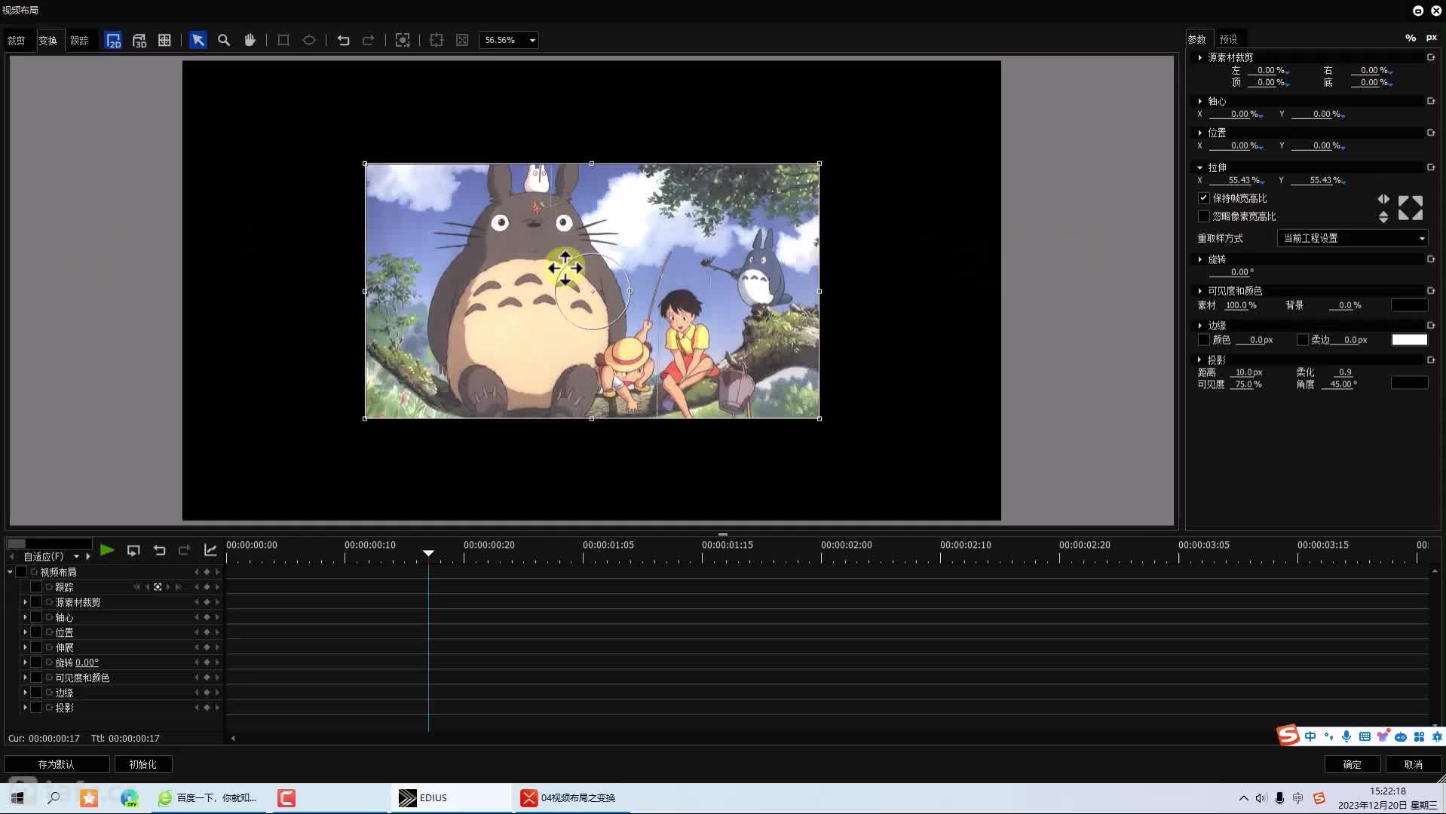Image resolution: width=1446 pixels, height=814 pixels.
Task: Click the dashed fit-to-frame icon
Action: [437, 40]
